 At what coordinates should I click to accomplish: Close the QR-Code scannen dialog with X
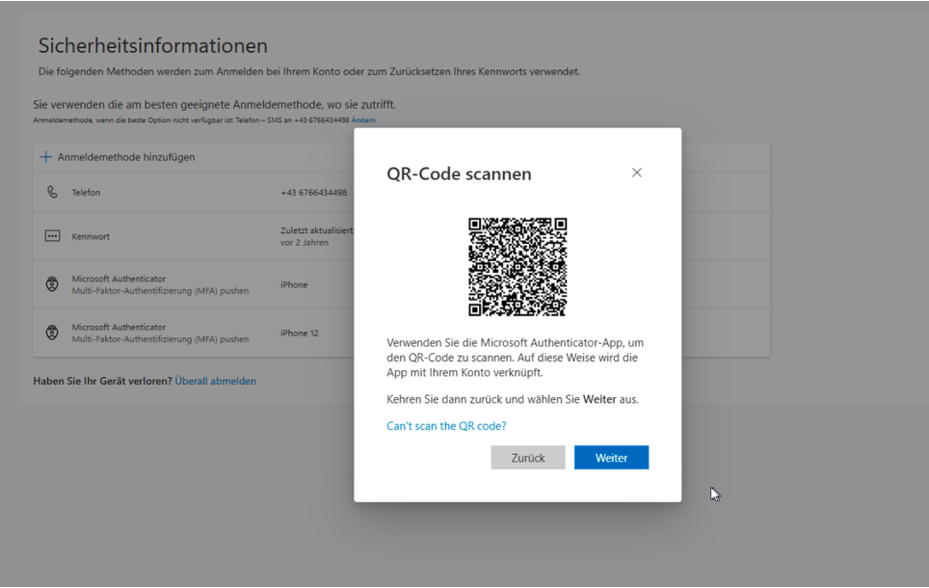(636, 173)
